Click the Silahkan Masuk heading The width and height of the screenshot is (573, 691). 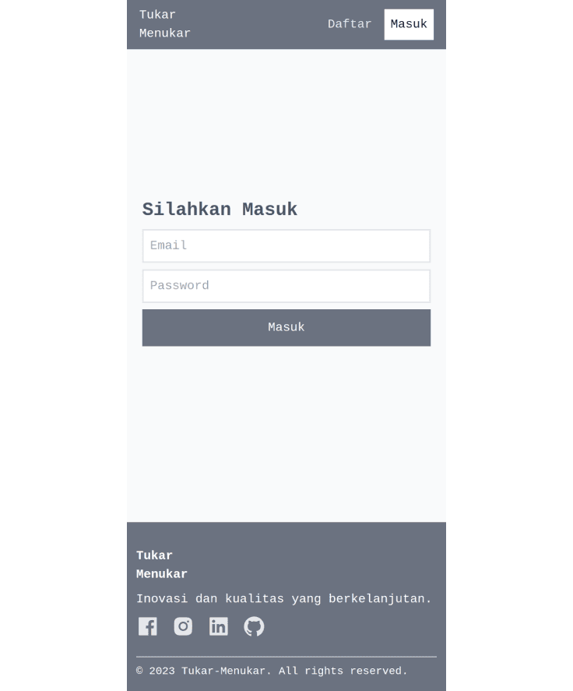pyautogui.click(x=220, y=210)
